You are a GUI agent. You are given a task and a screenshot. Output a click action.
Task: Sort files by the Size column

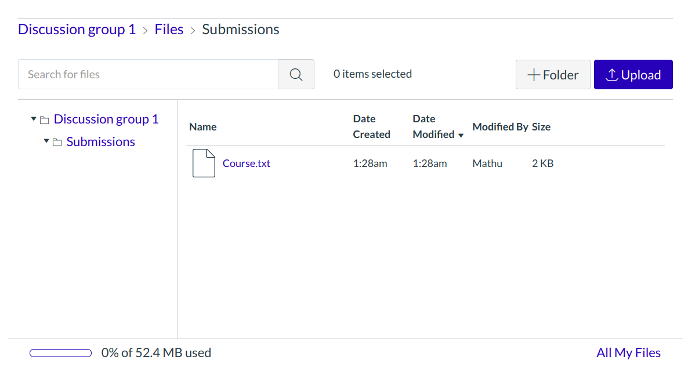[541, 127]
